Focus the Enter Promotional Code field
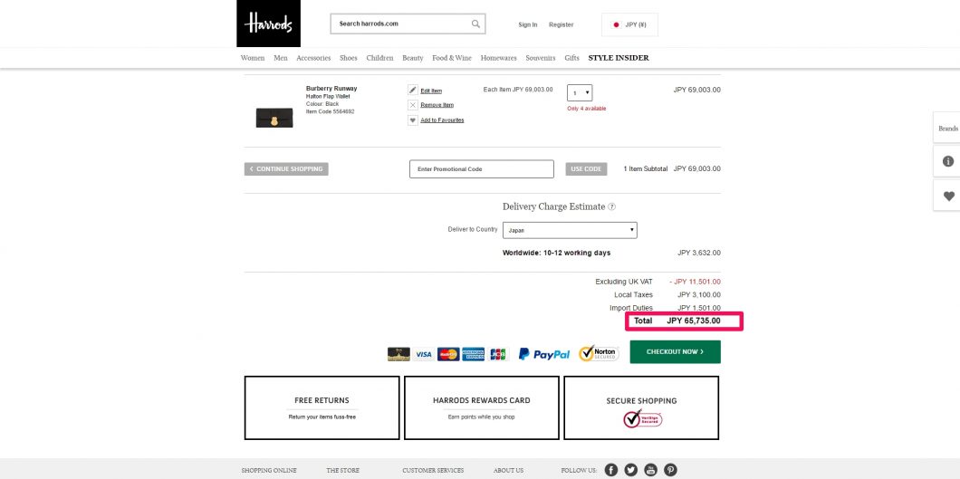The height and width of the screenshot is (479, 960). pyautogui.click(x=481, y=169)
